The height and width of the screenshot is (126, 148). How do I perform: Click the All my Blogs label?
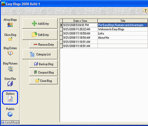coord(10,20)
